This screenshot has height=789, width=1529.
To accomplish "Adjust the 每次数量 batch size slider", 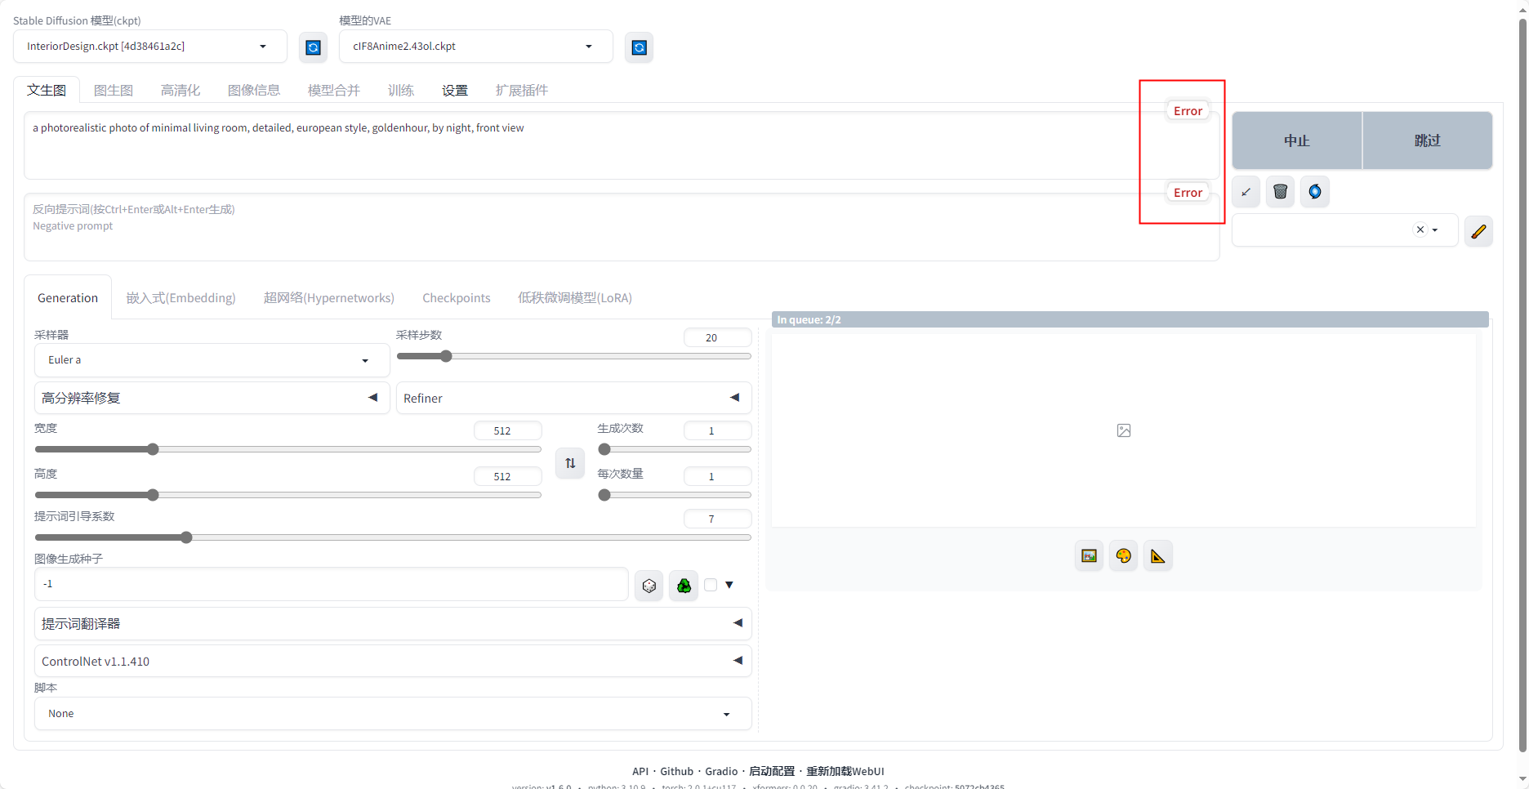I will tap(675, 495).
